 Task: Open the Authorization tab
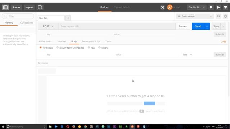pyautogui.click(x=45, y=42)
